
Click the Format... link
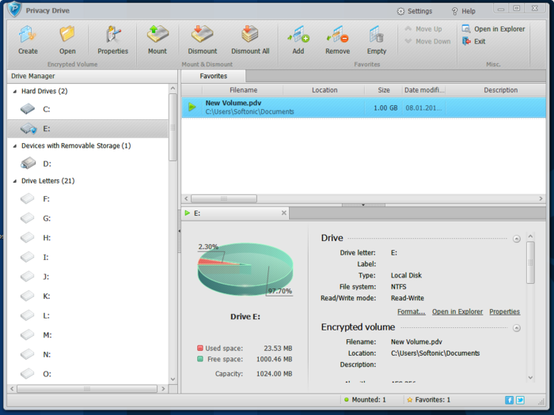click(412, 311)
